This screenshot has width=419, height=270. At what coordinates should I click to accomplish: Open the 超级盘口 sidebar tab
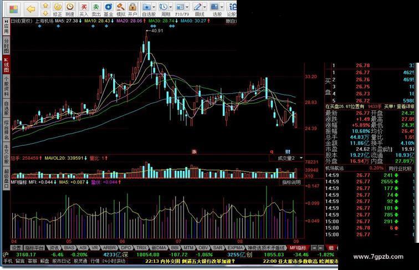coord(6,178)
